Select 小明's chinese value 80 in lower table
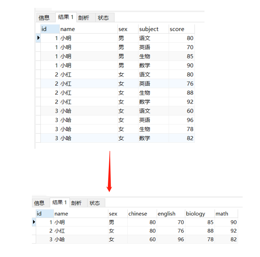The width and height of the screenshot is (260, 257). tap(142, 222)
